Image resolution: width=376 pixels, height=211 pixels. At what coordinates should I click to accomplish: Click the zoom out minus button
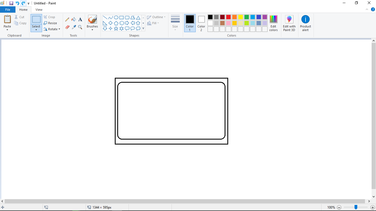point(339,207)
